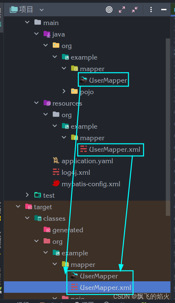Select the example package under resources
This screenshot has width=175, height=303.
(84, 126)
